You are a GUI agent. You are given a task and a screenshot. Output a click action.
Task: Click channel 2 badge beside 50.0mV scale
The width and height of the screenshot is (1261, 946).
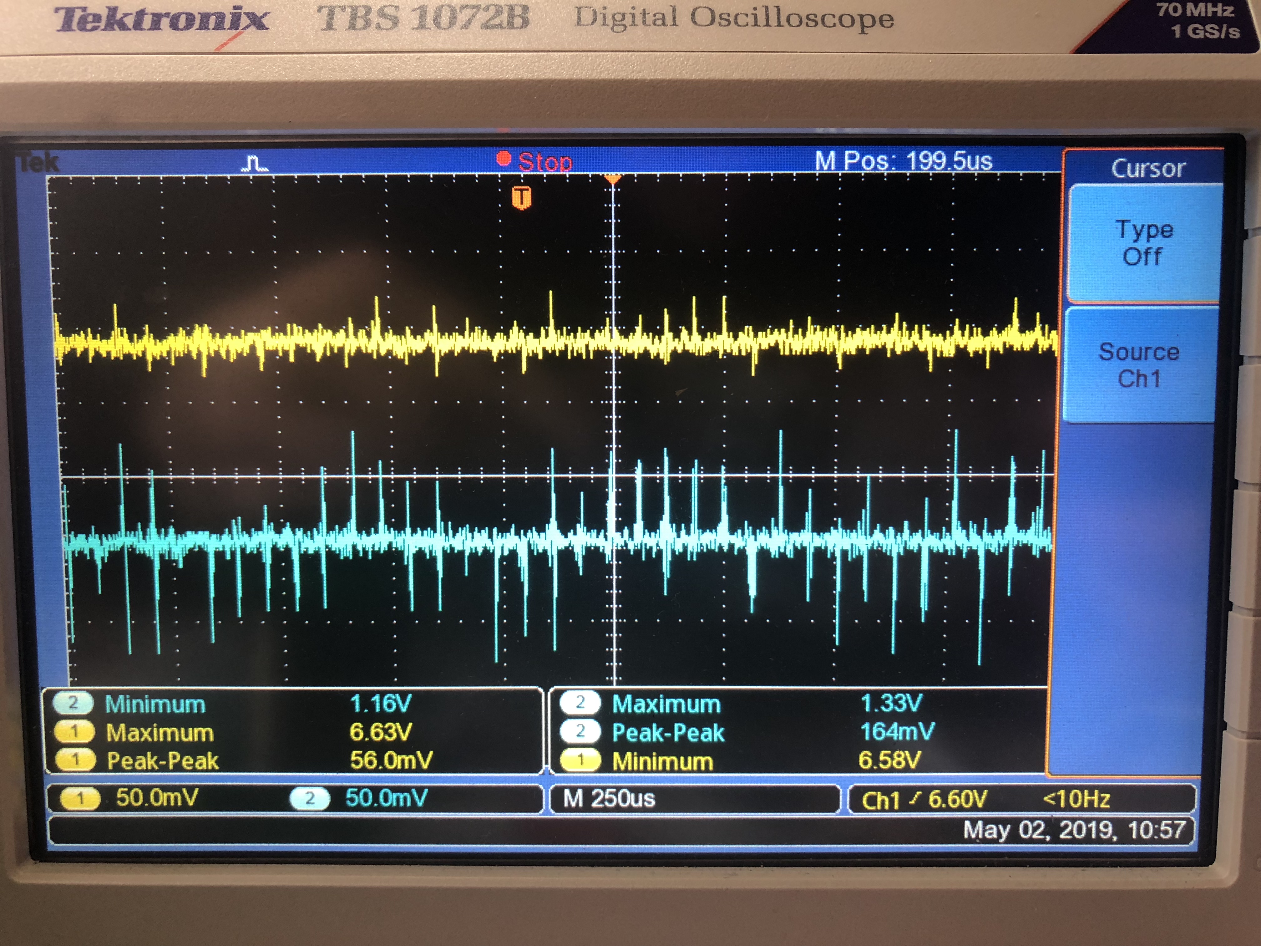[x=310, y=798]
